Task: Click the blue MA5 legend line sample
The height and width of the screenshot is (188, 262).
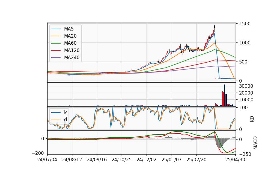Action: [x=56, y=29]
